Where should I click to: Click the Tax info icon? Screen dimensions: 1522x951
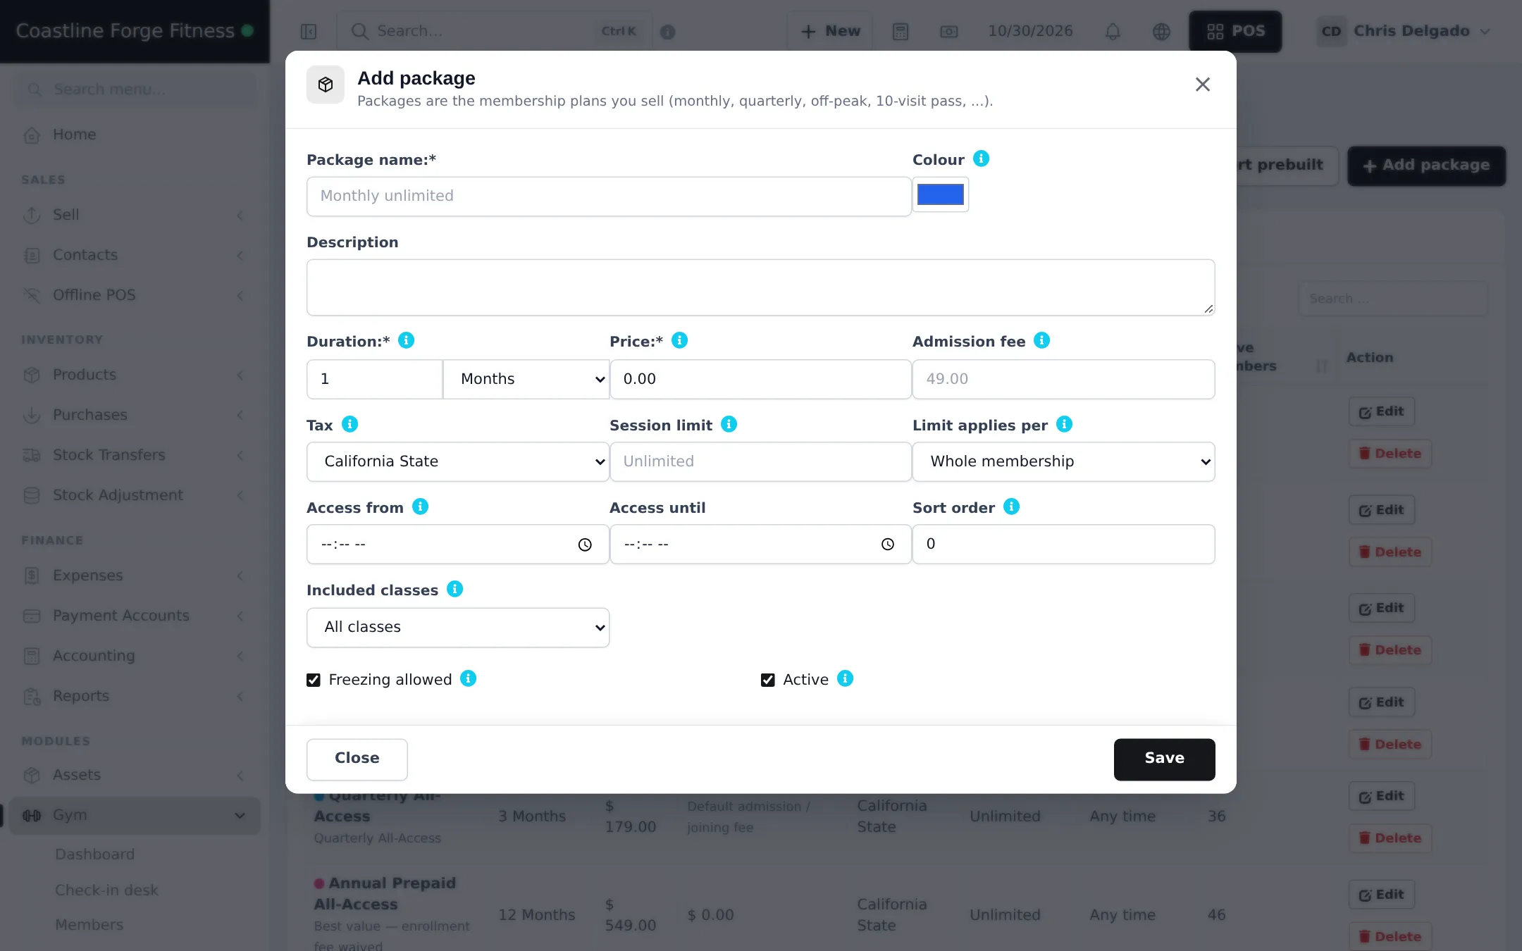349,424
